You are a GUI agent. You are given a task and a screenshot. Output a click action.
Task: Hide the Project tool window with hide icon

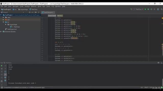(x=39, y=12)
